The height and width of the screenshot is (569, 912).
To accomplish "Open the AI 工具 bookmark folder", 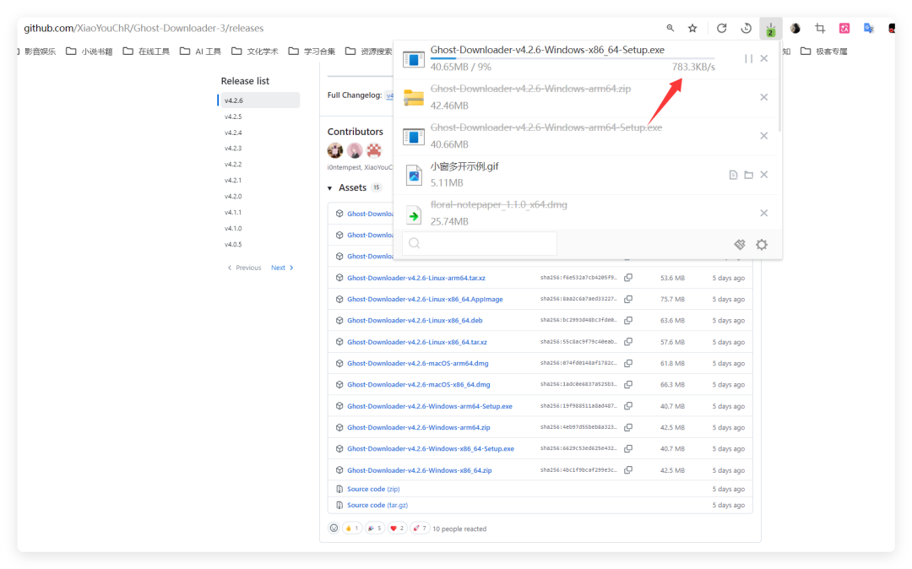I will click(x=201, y=51).
